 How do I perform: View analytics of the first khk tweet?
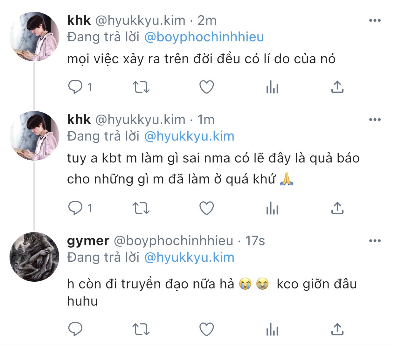272,87
